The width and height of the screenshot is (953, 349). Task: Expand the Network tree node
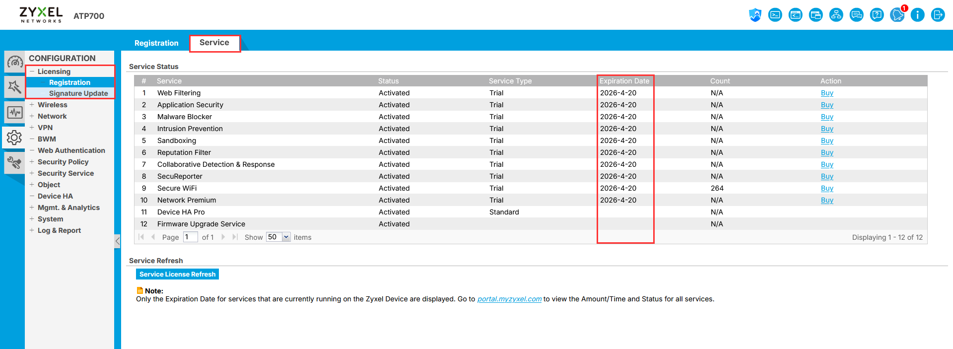[x=32, y=116]
